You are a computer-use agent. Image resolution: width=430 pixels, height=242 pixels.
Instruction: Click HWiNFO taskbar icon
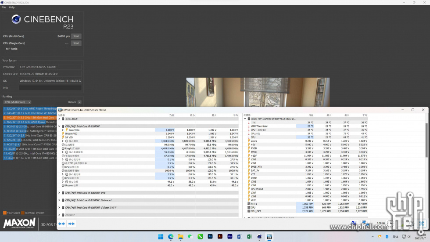click(x=269, y=237)
